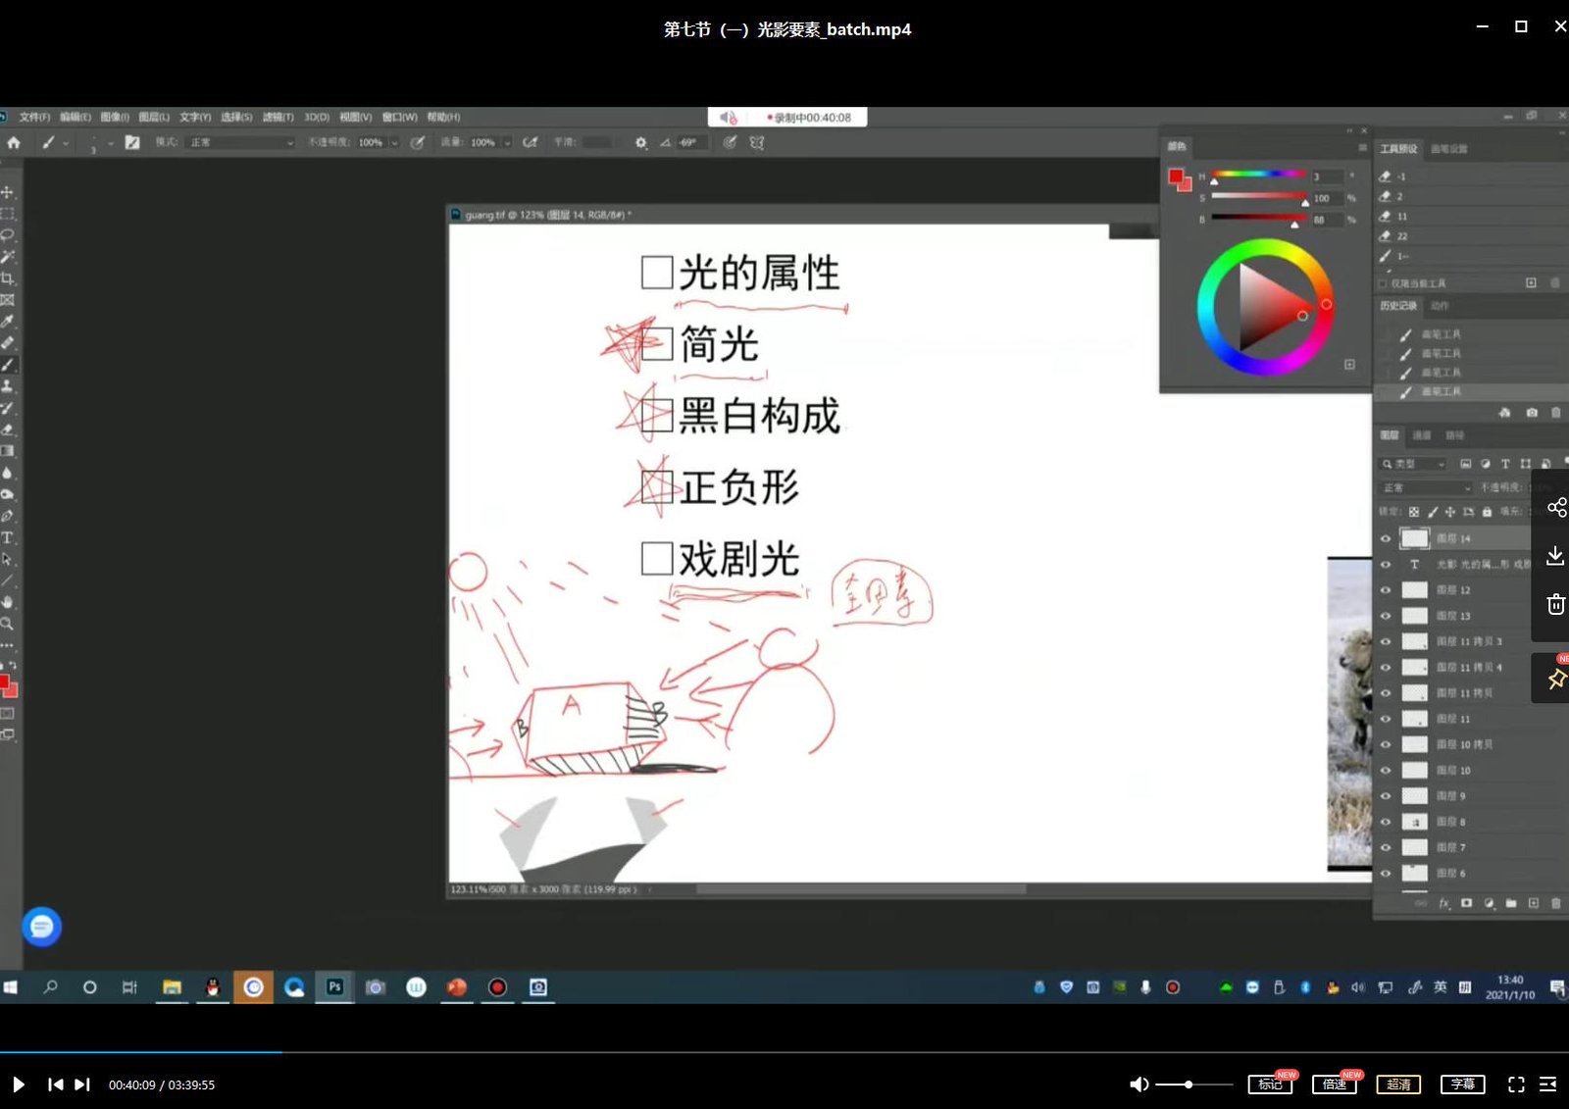The height and width of the screenshot is (1109, 1569).
Task: Select the Crop tool
Action: point(10,277)
